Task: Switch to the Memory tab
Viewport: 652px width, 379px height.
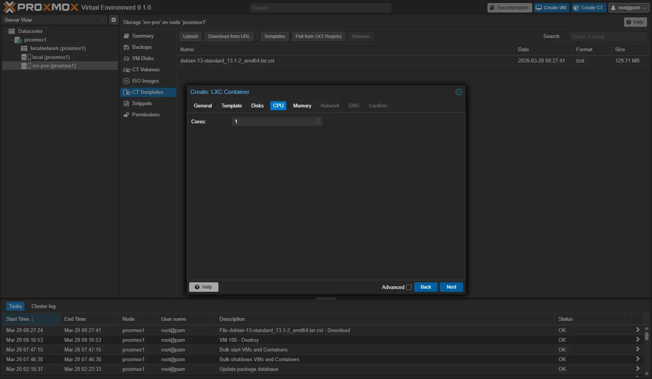Action: 302,106
